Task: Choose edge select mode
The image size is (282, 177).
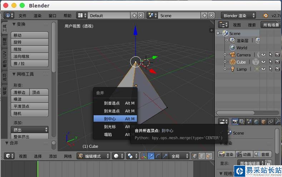Action: (x=202, y=156)
